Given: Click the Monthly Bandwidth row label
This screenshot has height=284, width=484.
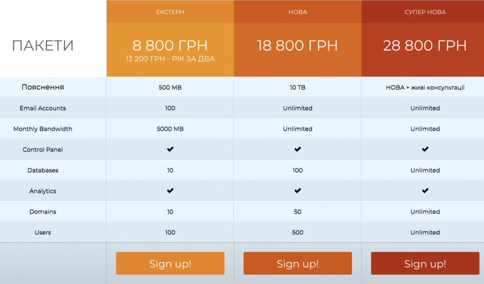Looking at the screenshot, I should 43,129.
